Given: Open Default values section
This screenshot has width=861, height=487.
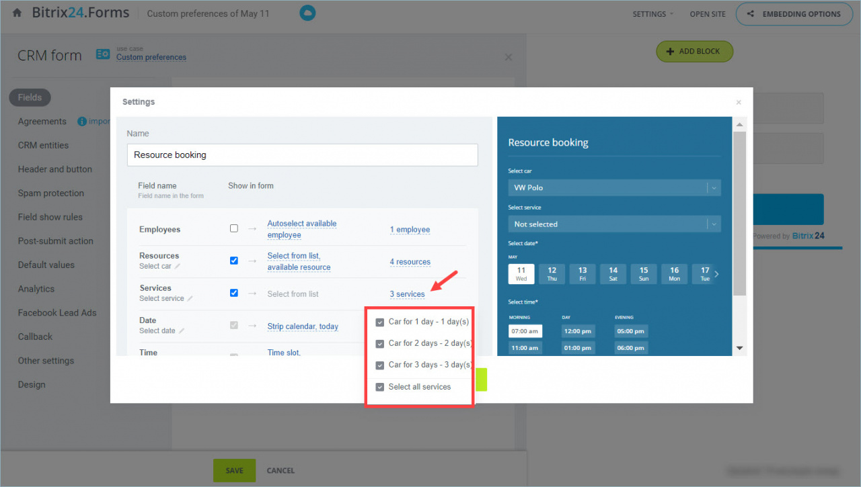Looking at the screenshot, I should point(46,265).
